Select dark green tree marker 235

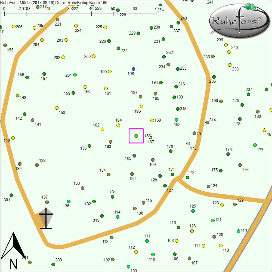coord(214,77)
